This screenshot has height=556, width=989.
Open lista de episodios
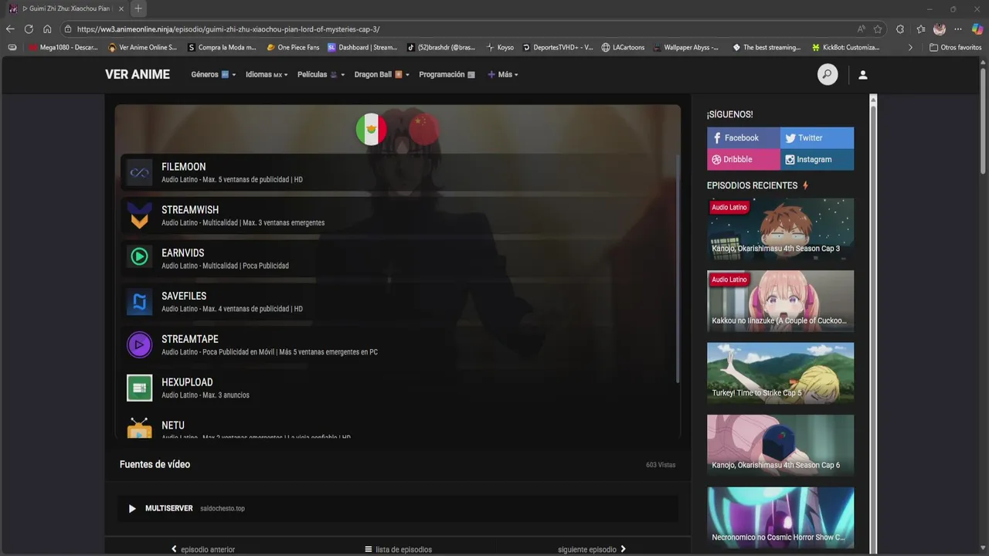[x=398, y=549]
